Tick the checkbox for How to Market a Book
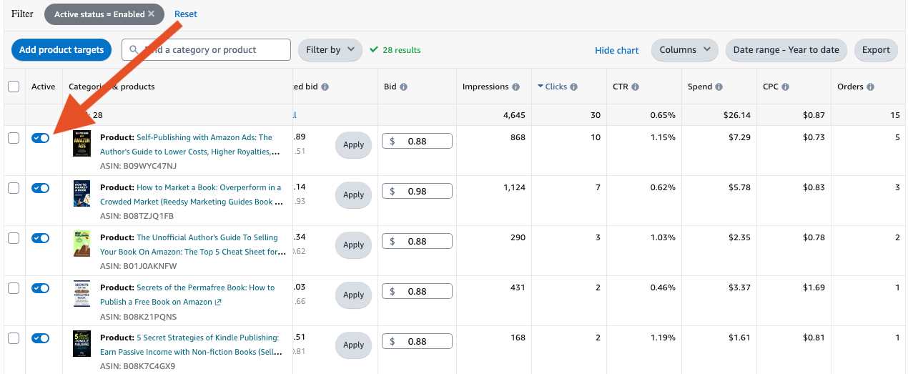 [14, 188]
